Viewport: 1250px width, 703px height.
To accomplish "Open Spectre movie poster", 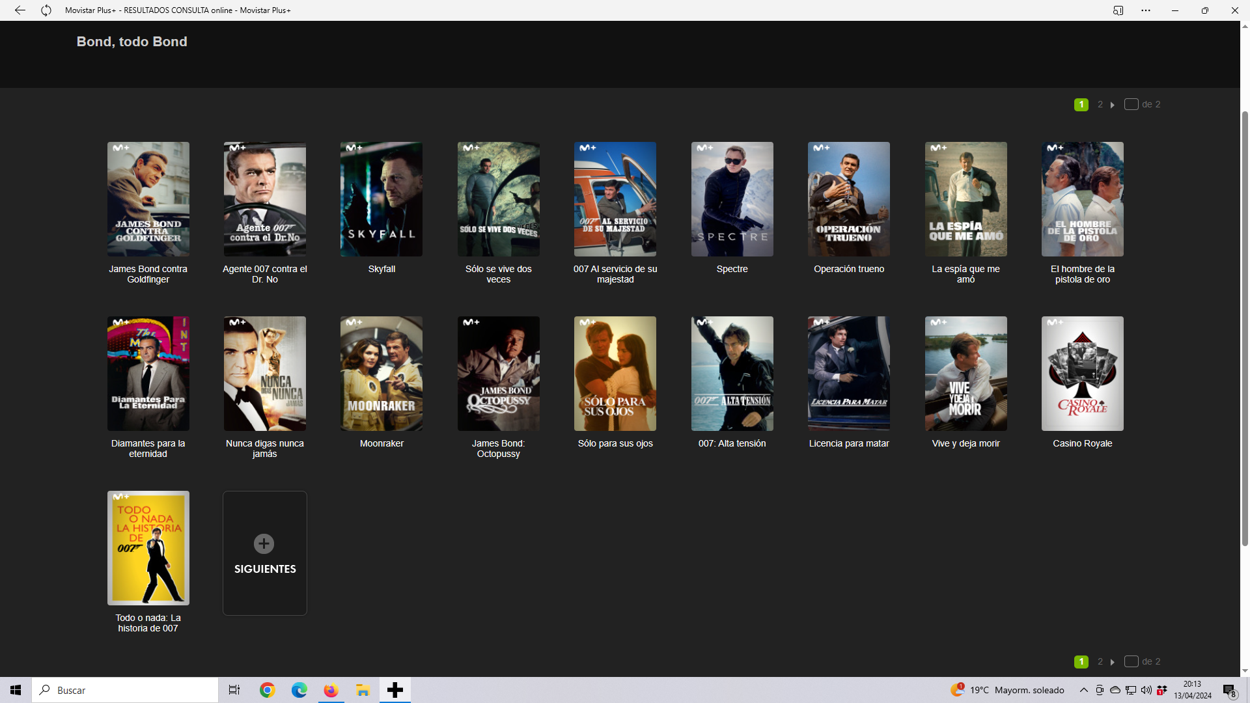I will [x=732, y=199].
